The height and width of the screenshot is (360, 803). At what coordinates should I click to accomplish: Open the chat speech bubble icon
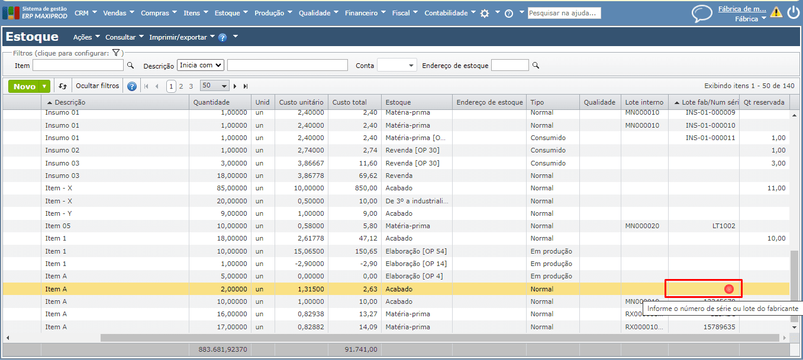click(702, 13)
